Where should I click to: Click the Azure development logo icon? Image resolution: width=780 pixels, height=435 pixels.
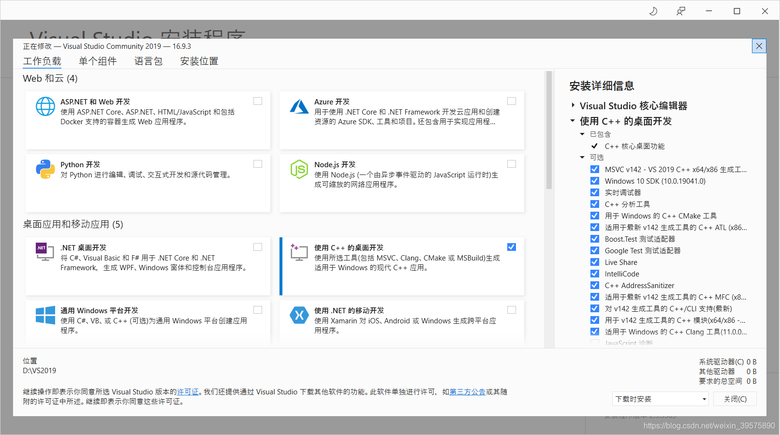299,106
